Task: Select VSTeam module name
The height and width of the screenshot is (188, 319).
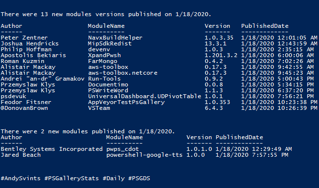Action: pyautogui.click(x=99, y=108)
